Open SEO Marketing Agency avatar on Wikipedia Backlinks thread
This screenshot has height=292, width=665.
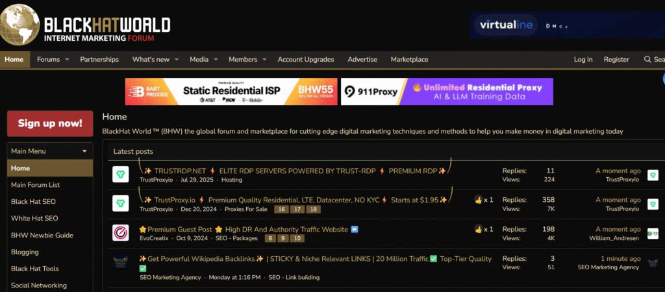pos(120,262)
